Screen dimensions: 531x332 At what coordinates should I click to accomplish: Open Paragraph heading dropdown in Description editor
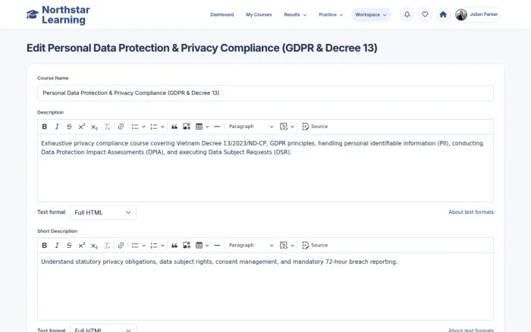(x=250, y=127)
